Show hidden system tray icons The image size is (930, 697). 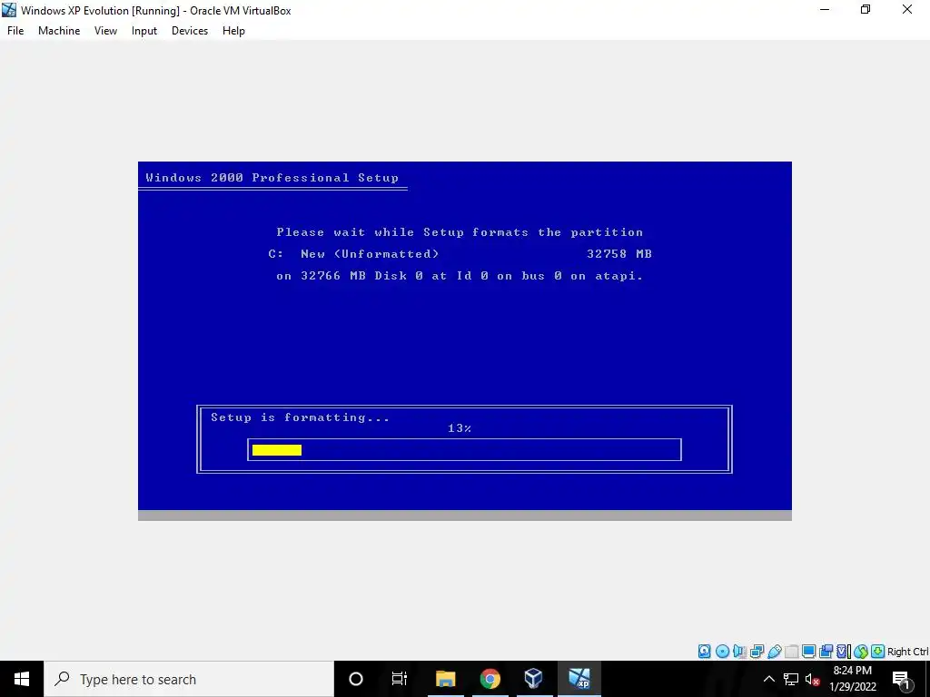tap(768, 679)
